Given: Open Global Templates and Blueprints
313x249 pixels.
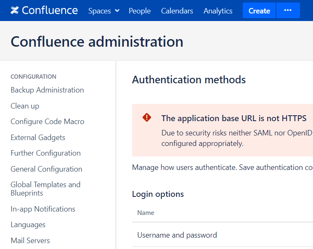Looking at the screenshot, I should point(45,189).
